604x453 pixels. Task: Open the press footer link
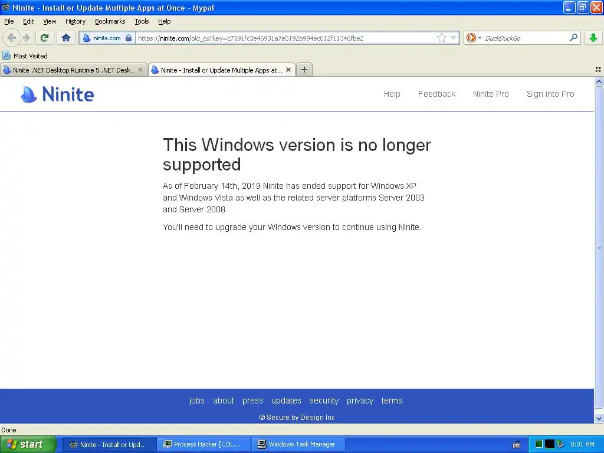252,401
